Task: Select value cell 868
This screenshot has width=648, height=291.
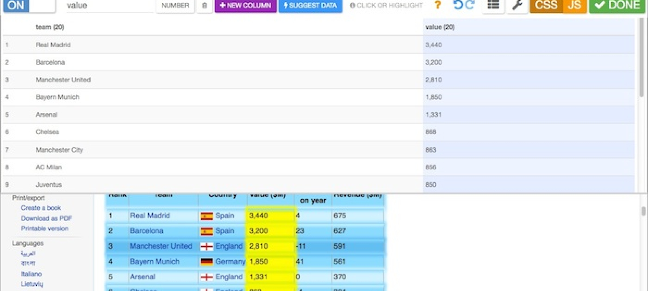Action: (529, 132)
